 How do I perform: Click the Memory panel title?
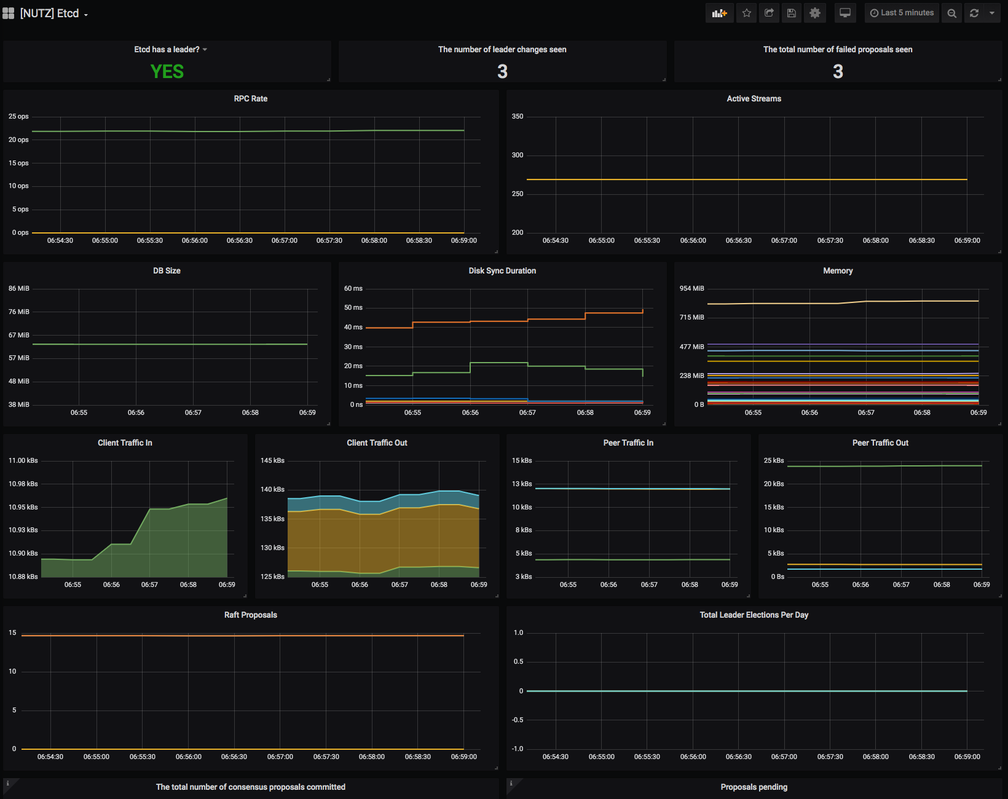838,271
